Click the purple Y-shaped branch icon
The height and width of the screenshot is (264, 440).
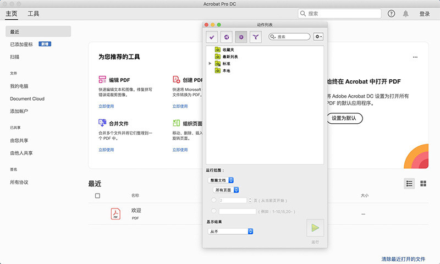click(x=256, y=37)
